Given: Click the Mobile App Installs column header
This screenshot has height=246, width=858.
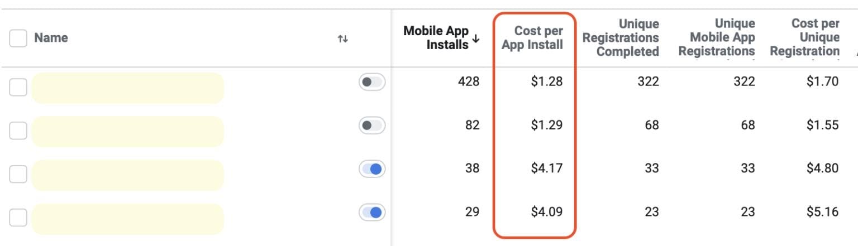Looking at the screenshot, I should point(436,38).
